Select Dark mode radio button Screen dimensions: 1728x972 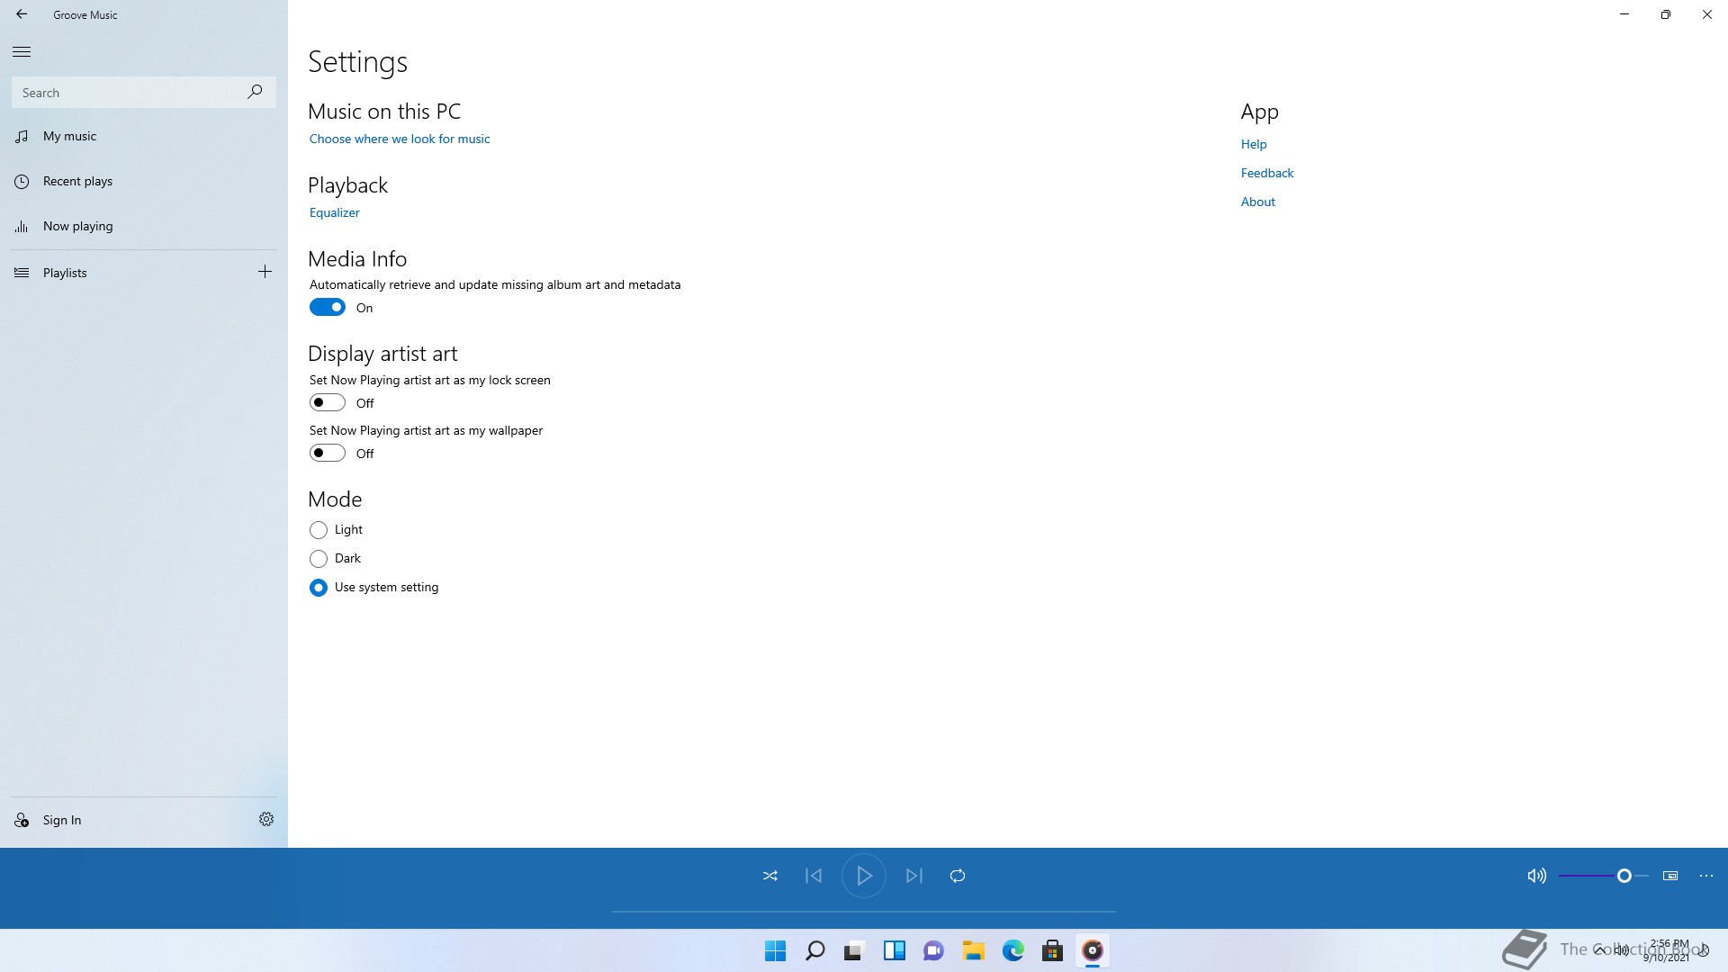click(x=319, y=559)
